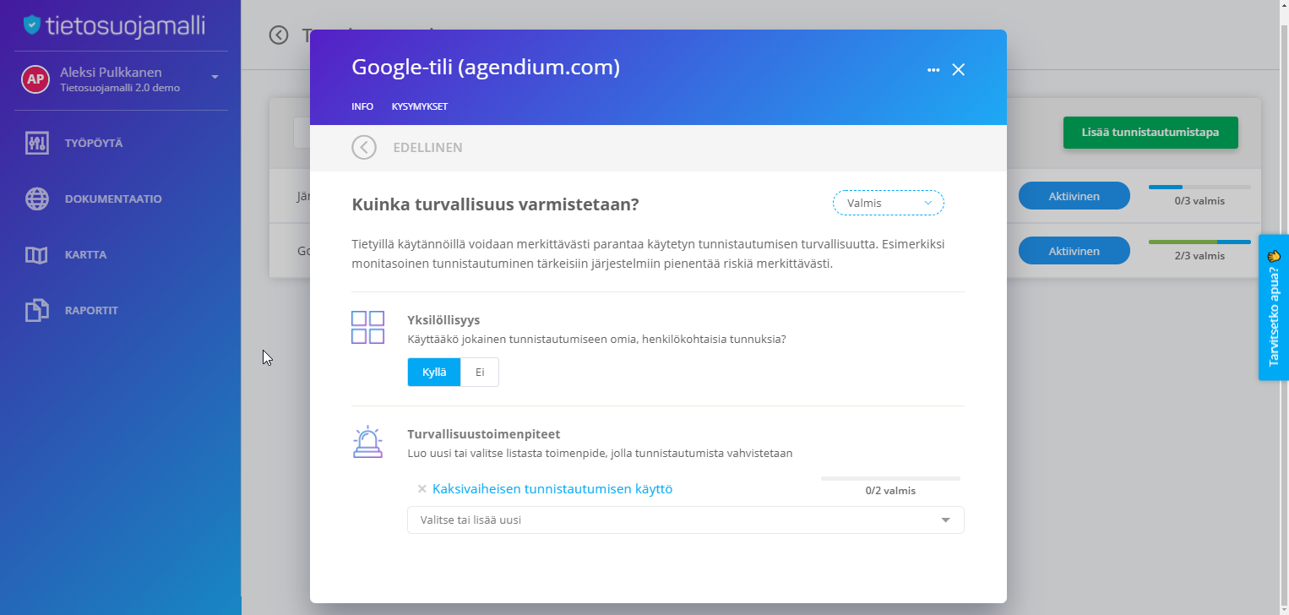
Task: Switch to the KYSYMYKSET tab
Action: (x=420, y=107)
